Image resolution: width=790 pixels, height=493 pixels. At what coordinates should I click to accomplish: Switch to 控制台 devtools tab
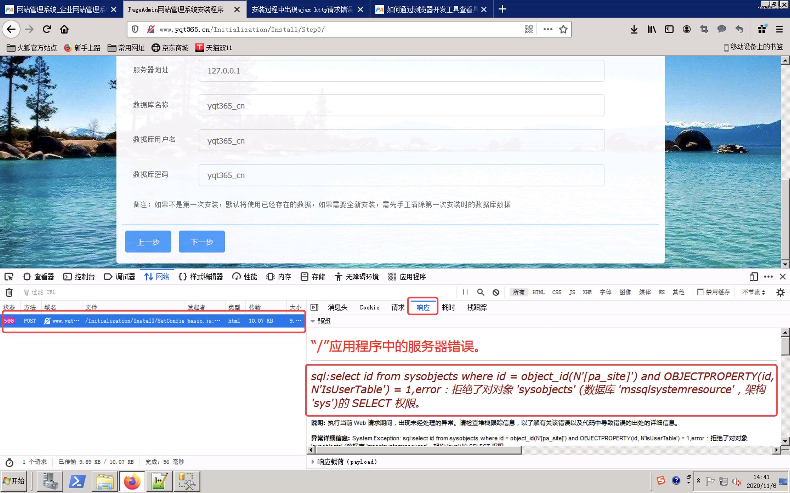[79, 277]
